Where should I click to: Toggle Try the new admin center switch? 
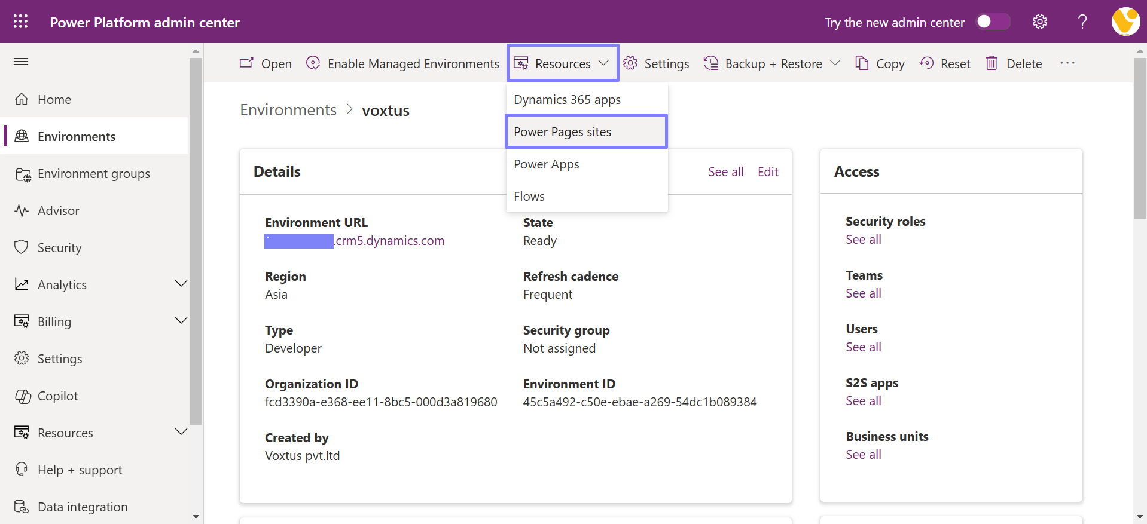(x=993, y=22)
